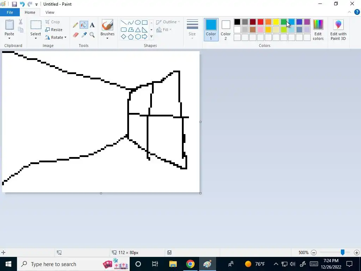Click the Resize button
The width and height of the screenshot is (361, 271).
coord(54,30)
